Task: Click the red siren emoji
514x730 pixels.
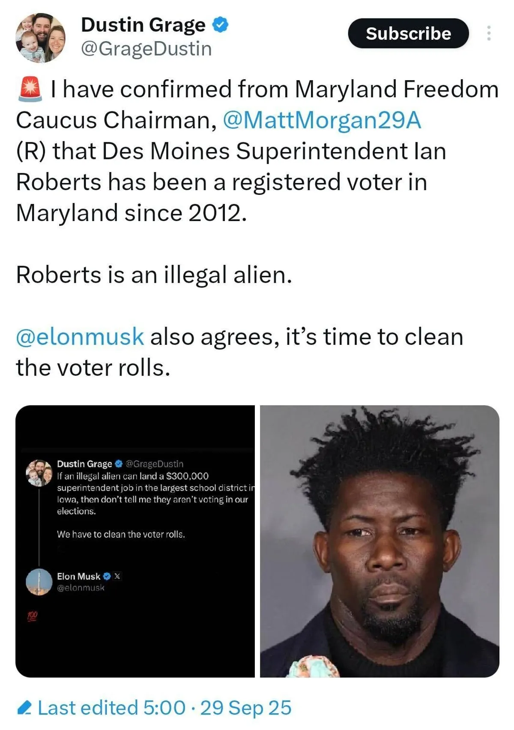Action: (30, 89)
